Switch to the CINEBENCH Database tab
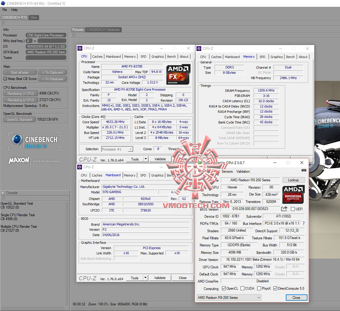 coord(103,30)
